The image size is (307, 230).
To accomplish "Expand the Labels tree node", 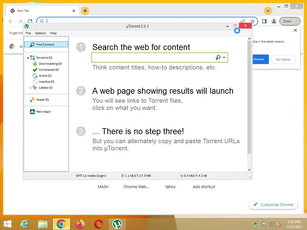I will [x=31, y=88].
